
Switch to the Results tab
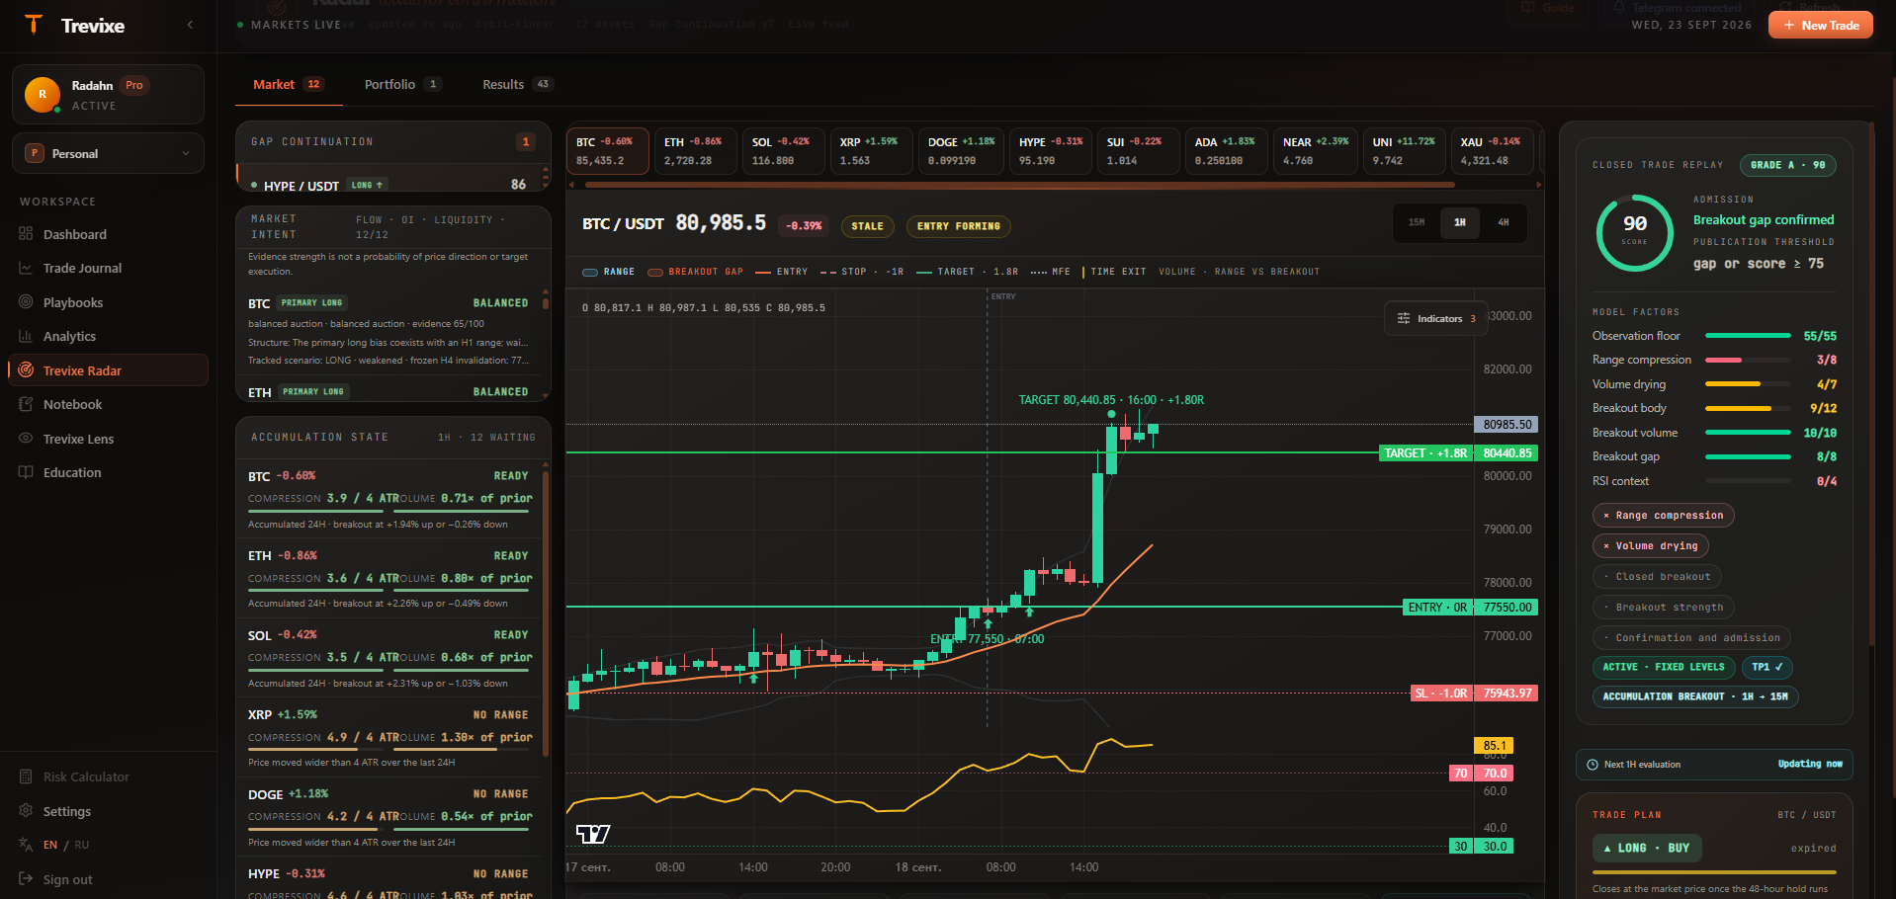517,85
